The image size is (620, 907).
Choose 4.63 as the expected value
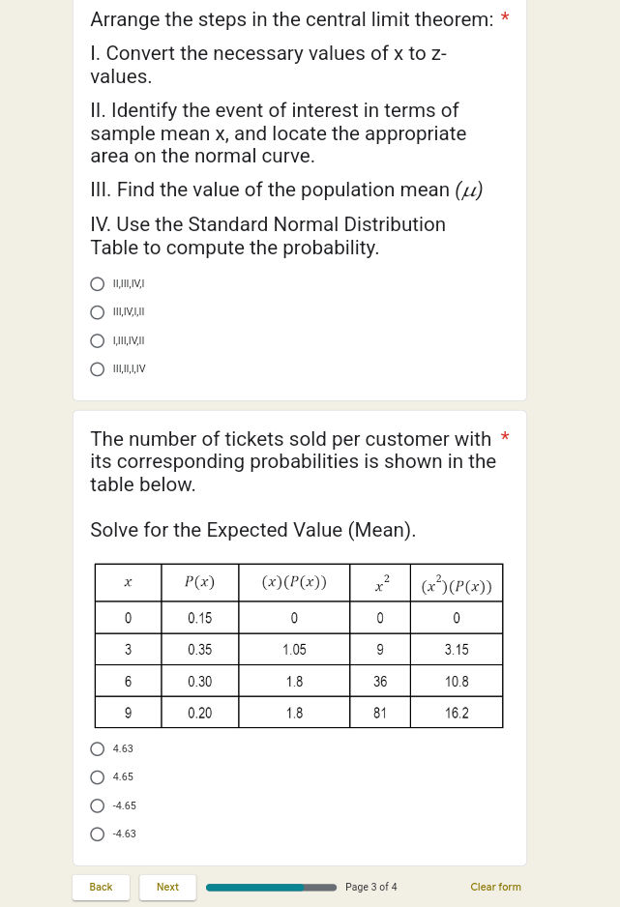pyautogui.click(x=97, y=748)
